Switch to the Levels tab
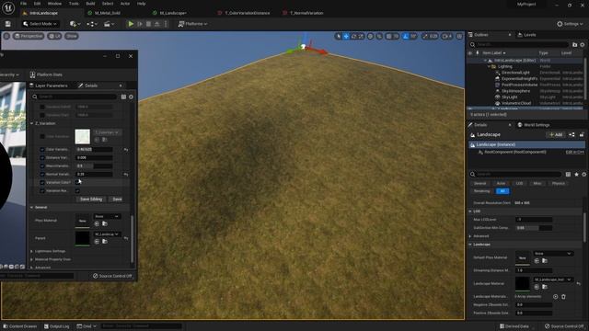The image size is (589, 331). [526, 35]
